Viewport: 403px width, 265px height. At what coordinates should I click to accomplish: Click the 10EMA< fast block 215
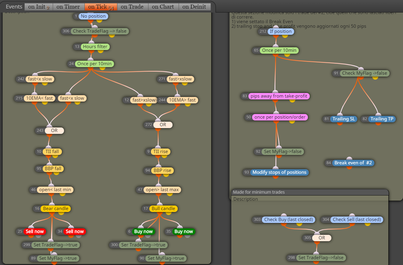[39, 98]
